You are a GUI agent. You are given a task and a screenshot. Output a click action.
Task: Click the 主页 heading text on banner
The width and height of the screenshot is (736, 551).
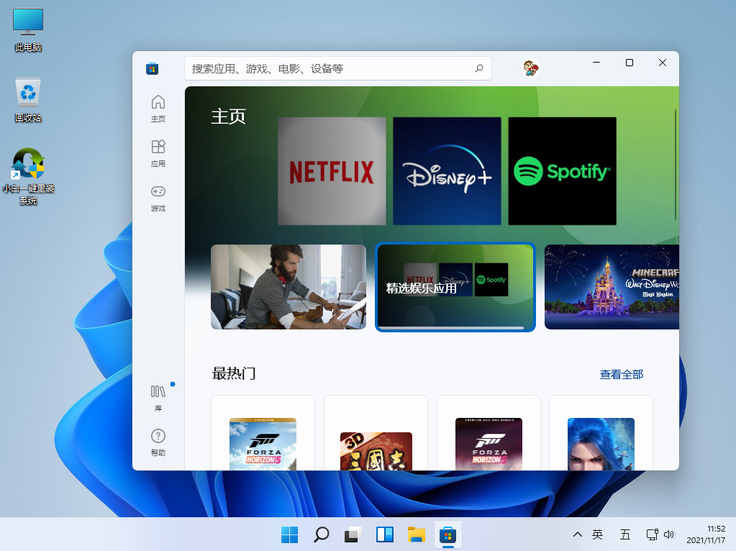coord(228,117)
